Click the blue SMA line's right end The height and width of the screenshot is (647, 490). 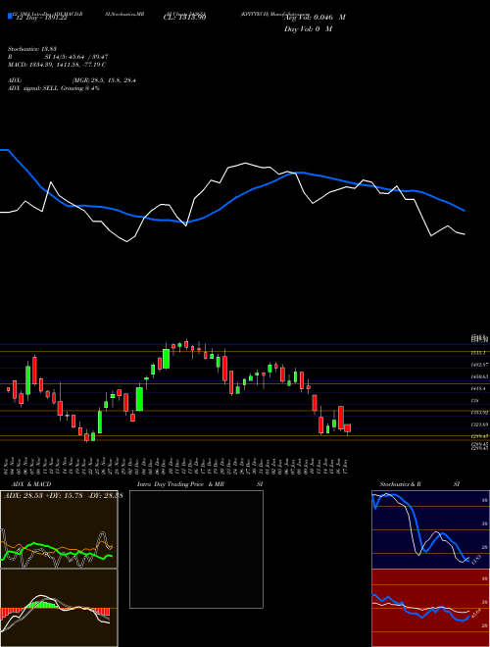click(464, 210)
